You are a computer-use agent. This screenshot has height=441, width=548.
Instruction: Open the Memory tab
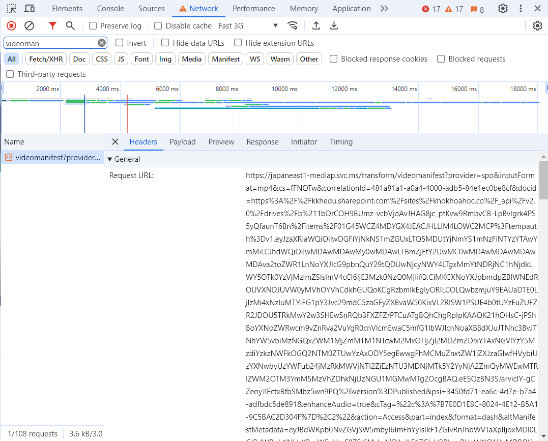coord(304,8)
